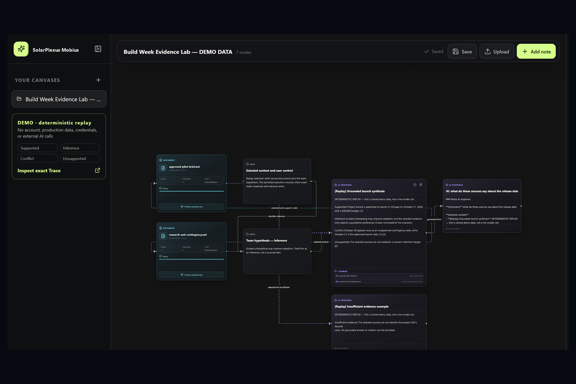Delete the Grounded launch synthesis node
The image size is (576, 384).
coord(421,185)
